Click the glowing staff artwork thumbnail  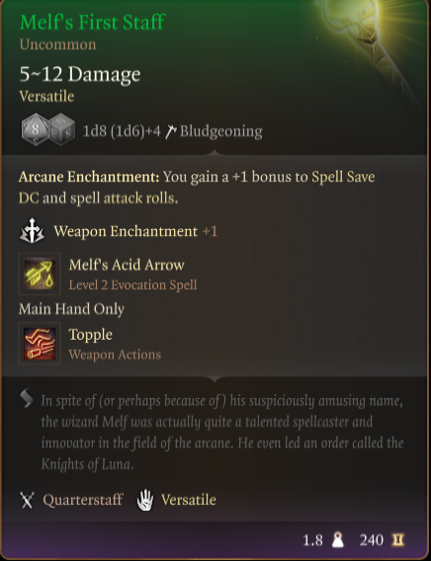click(x=373, y=50)
